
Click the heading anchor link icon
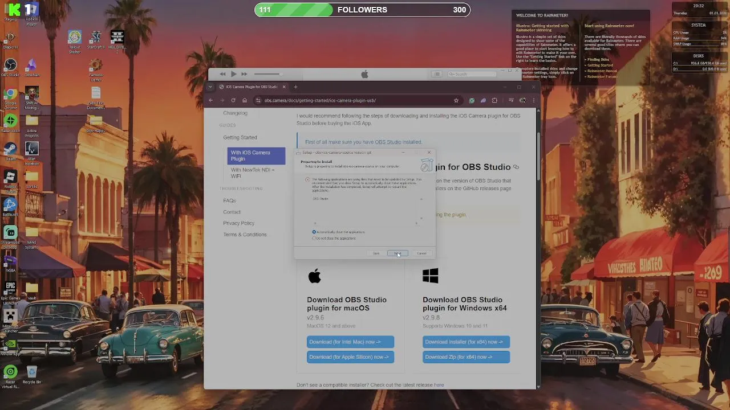click(516, 167)
